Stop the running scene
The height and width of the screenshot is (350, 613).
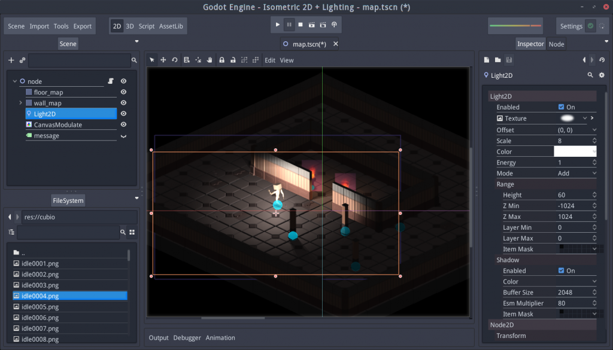(301, 25)
